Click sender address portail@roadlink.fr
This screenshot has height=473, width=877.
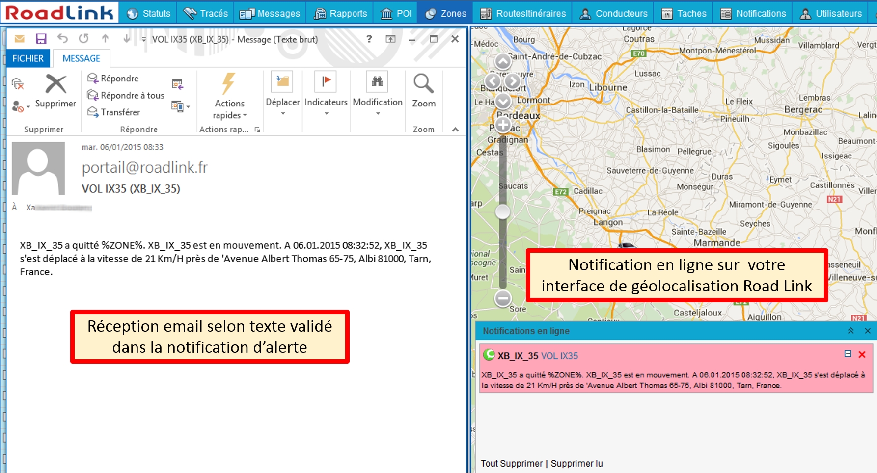[x=144, y=168]
